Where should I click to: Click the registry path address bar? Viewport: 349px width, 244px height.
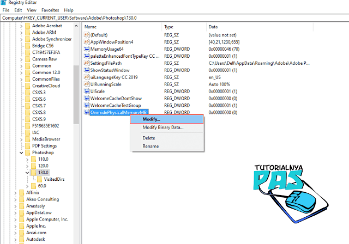[174, 18]
